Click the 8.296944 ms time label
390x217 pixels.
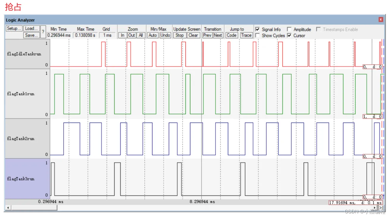coord(202,202)
